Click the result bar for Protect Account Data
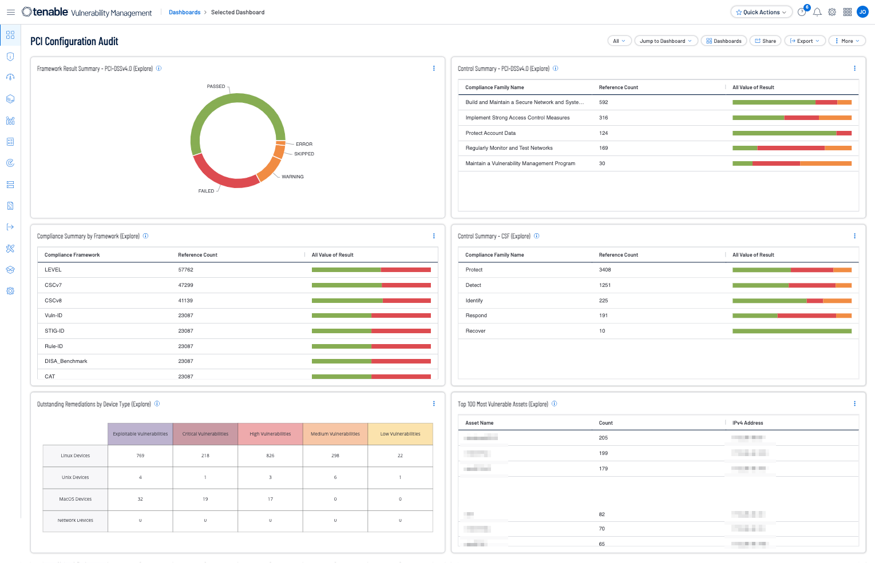The image size is (875, 563). (792, 133)
